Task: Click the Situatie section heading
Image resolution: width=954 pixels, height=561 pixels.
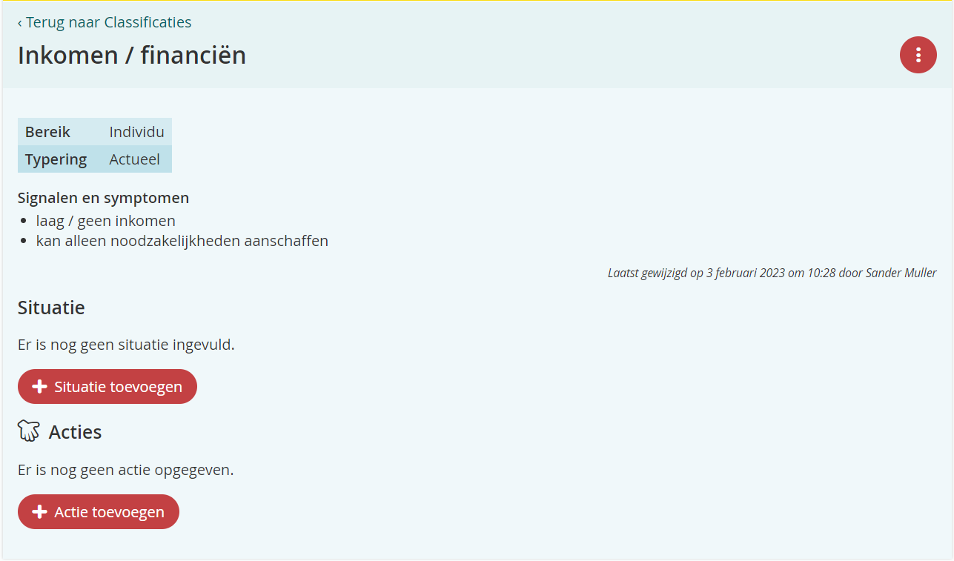Action: point(51,308)
